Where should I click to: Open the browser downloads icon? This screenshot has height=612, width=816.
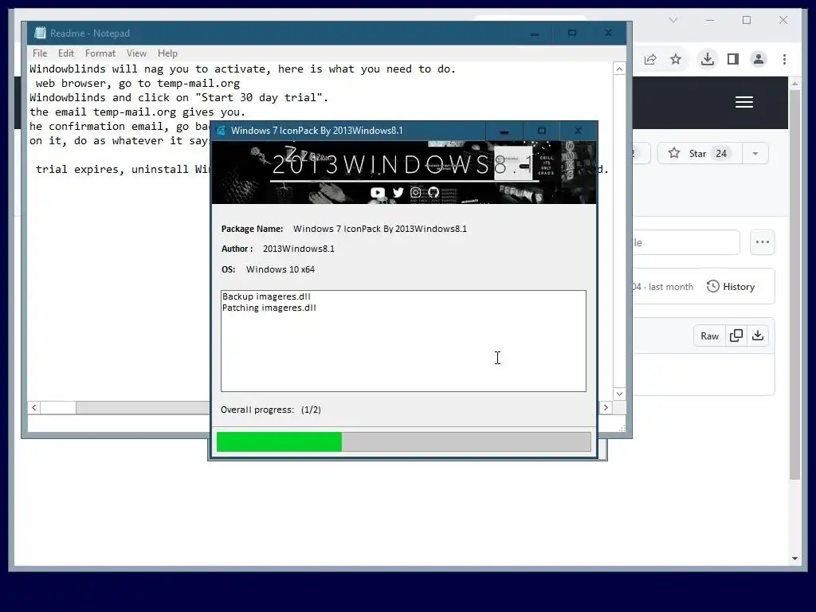pyautogui.click(x=708, y=59)
